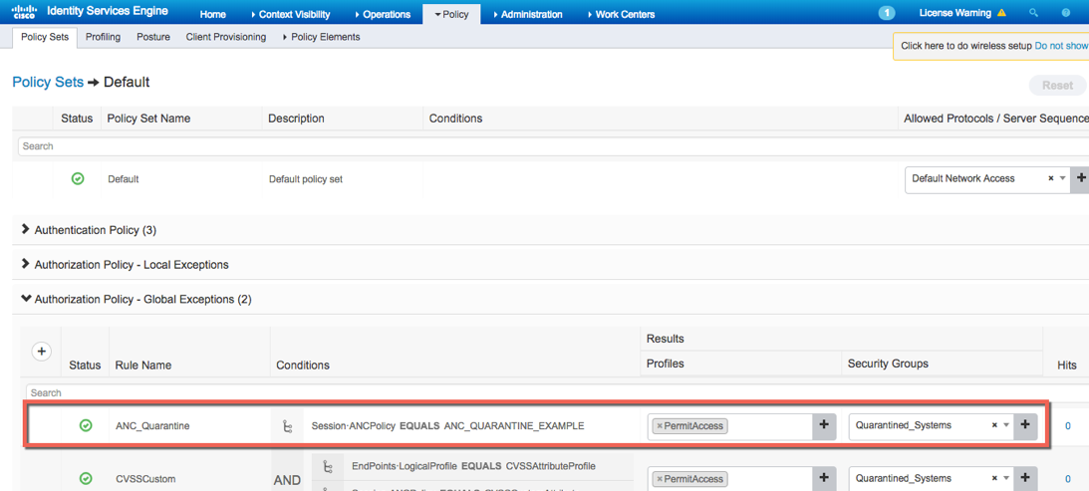Screen dimensions: 1089x491
Task: Open the Operations menu
Action: [383, 14]
